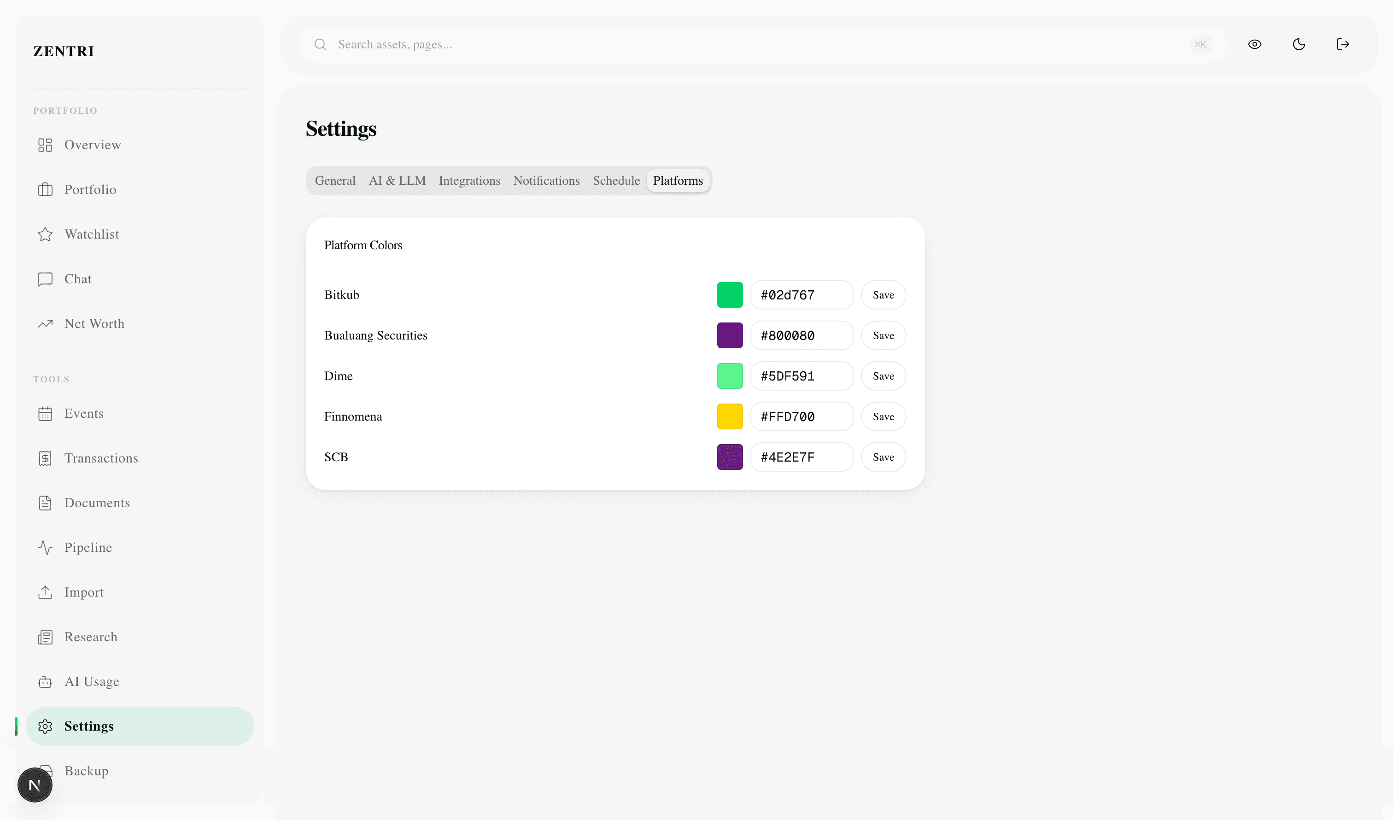Click the Events calendar icon
The width and height of the screenshot is (1393, 820).
[x=45, y=414]
